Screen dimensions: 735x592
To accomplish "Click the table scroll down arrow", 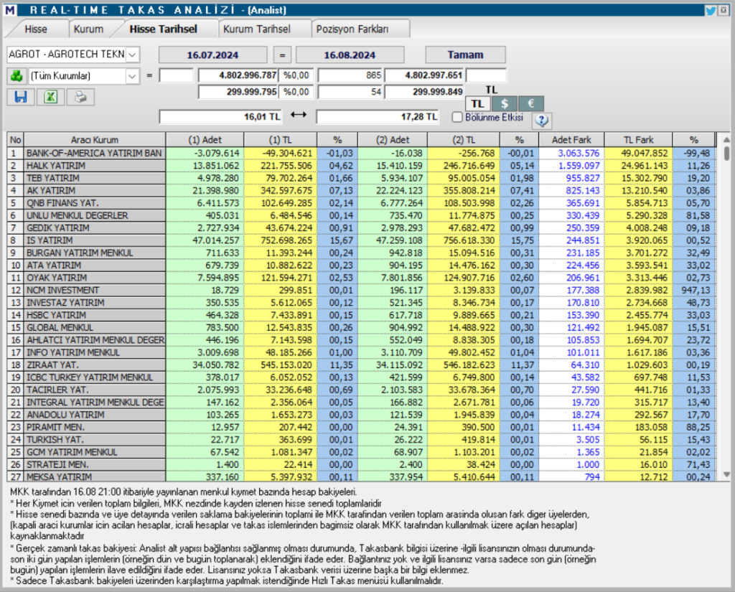I will pyautogui.click(x=726, y=474).
